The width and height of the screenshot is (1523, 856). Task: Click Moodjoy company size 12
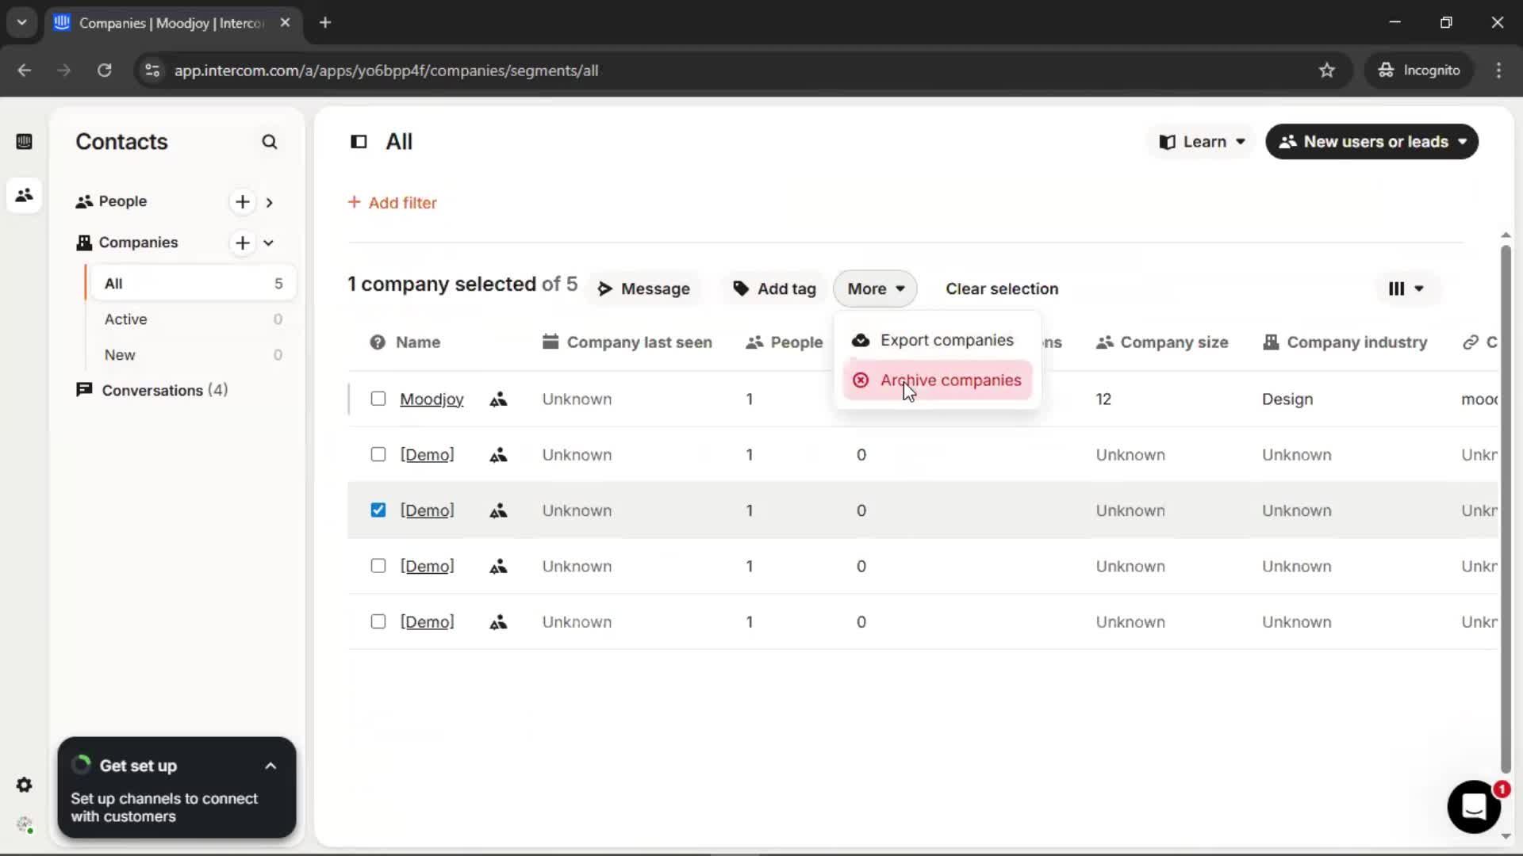1103,399
